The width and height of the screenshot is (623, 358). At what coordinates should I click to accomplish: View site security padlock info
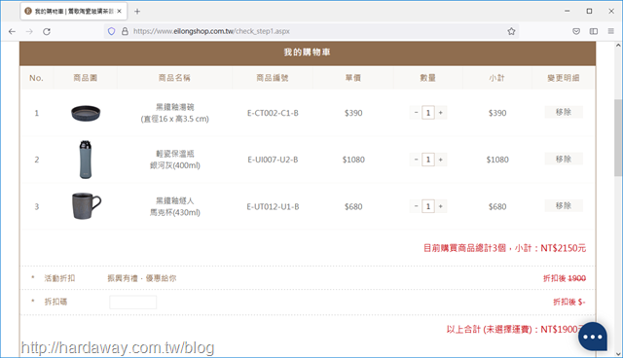click(x=125, y=31)
